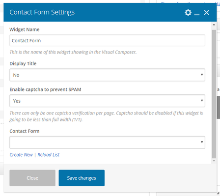
Task: Click the 'Contact Form Settings' title text
Action: coord(42,12)
